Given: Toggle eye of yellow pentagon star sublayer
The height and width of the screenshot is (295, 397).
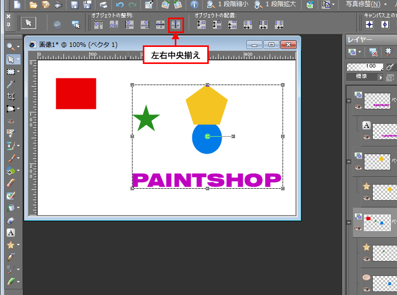Looking at the screenshot, I should pyautogui.click(x=367, y=198).
